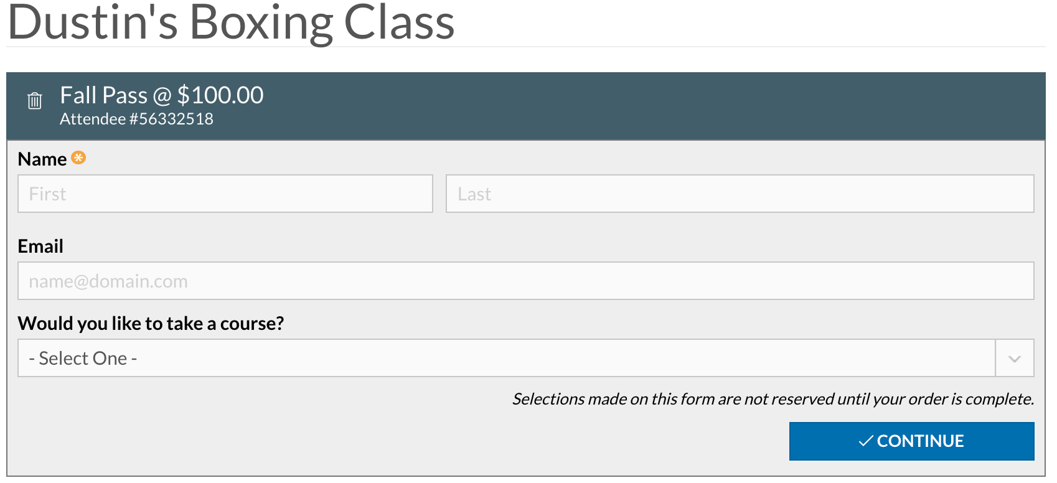Focus the Last name field
Image resolution: width=1057 pixels, height=483 pixels.
pyautogui.click(x=740, y=194)
